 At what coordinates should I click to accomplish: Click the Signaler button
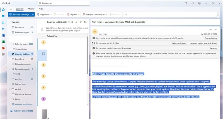tap(72, 15)
